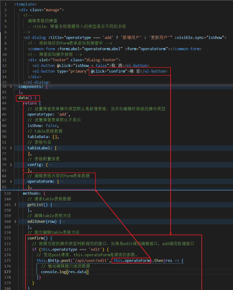Click the ellipsis after 'operateForm: {'

coord(62,181)
